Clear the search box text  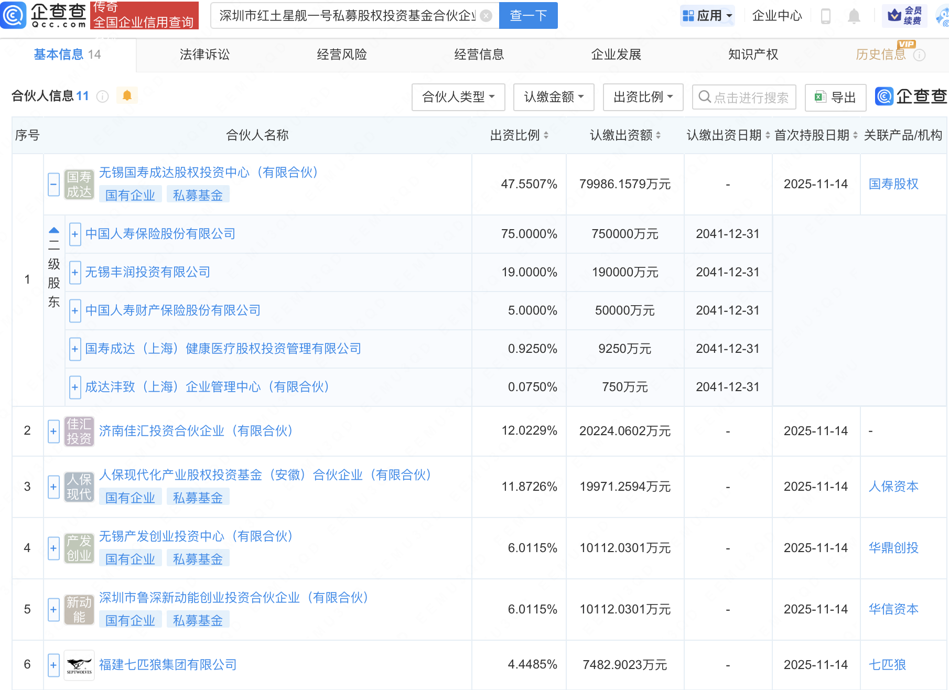pos(486,16)
